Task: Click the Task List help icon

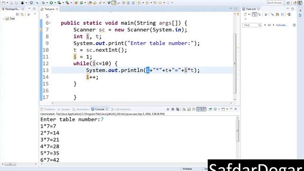Action: point(294,25)
